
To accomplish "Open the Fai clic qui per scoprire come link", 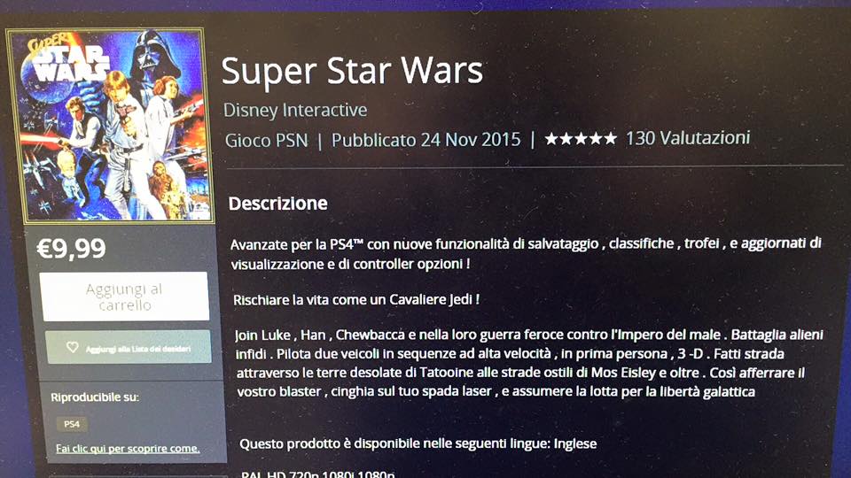I will [x=128, y=449].
